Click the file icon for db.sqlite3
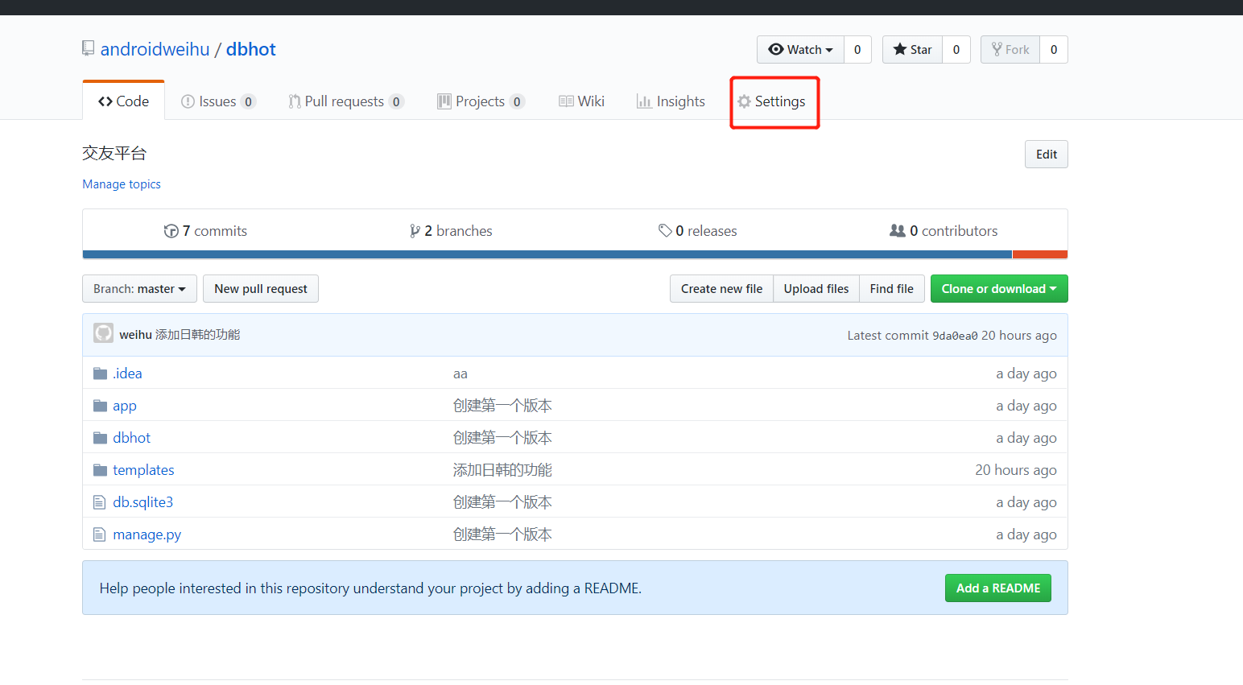Viewport: 1243px width, 685px height. coord(100,502)
